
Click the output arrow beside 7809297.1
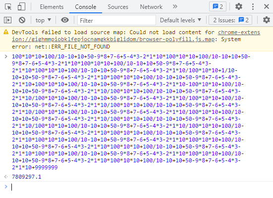tap(6, 177)
